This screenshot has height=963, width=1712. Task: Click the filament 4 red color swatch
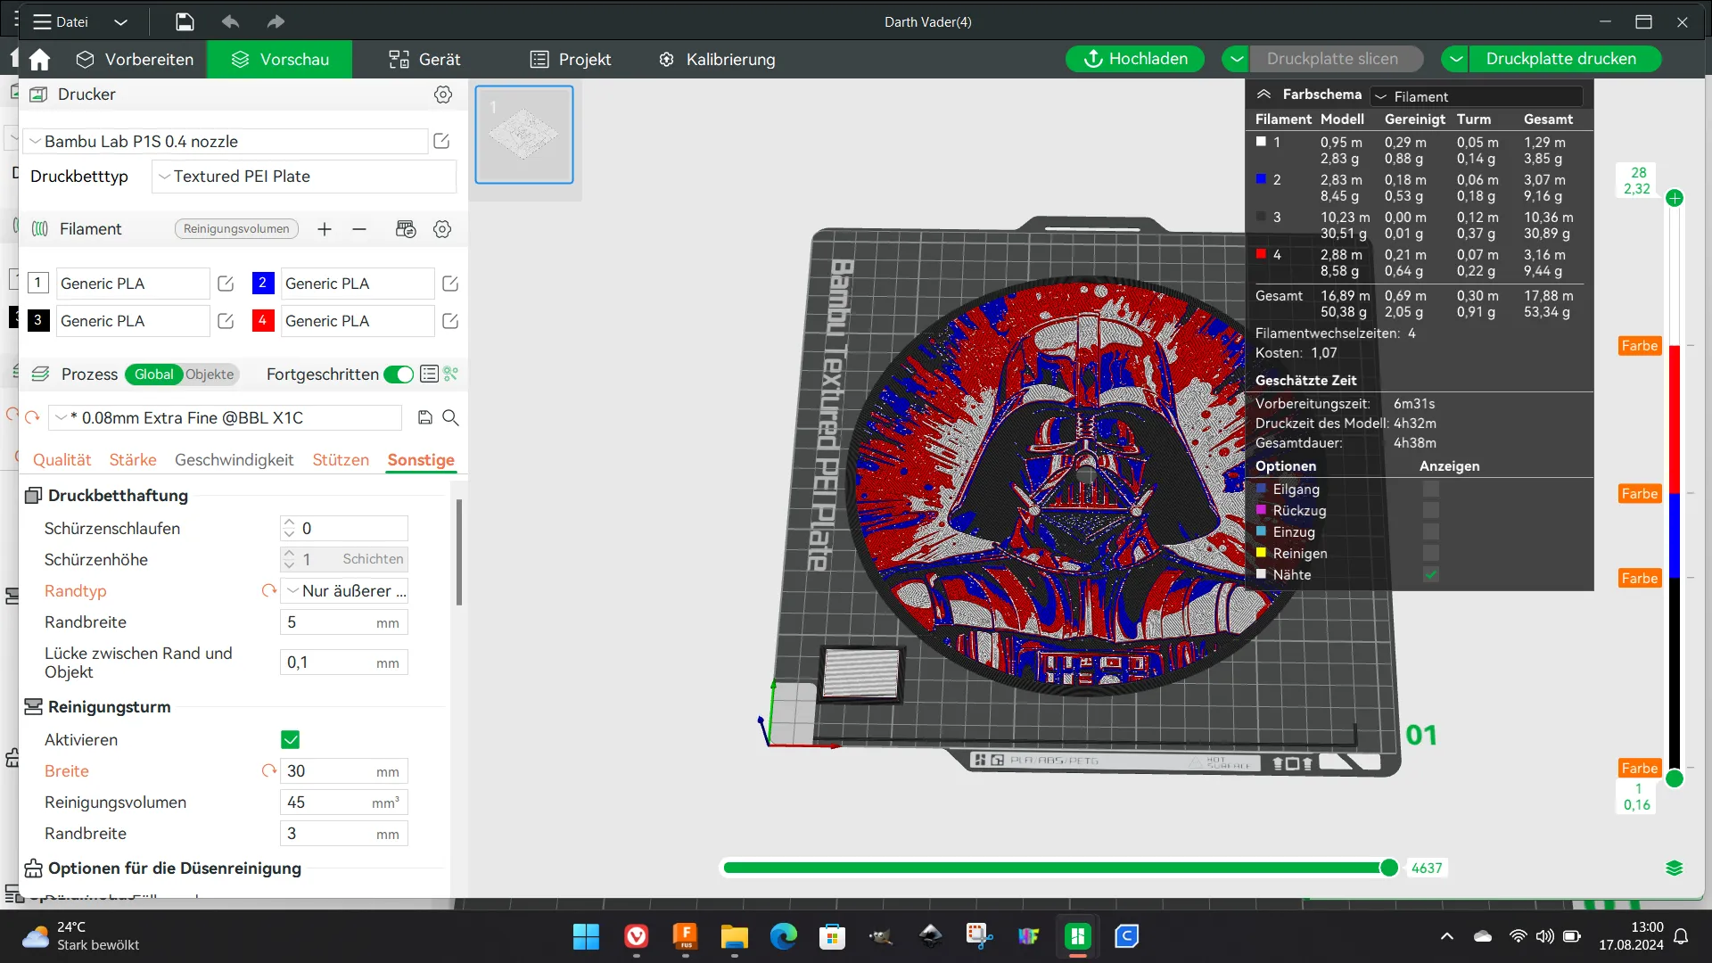click(262, 320)
